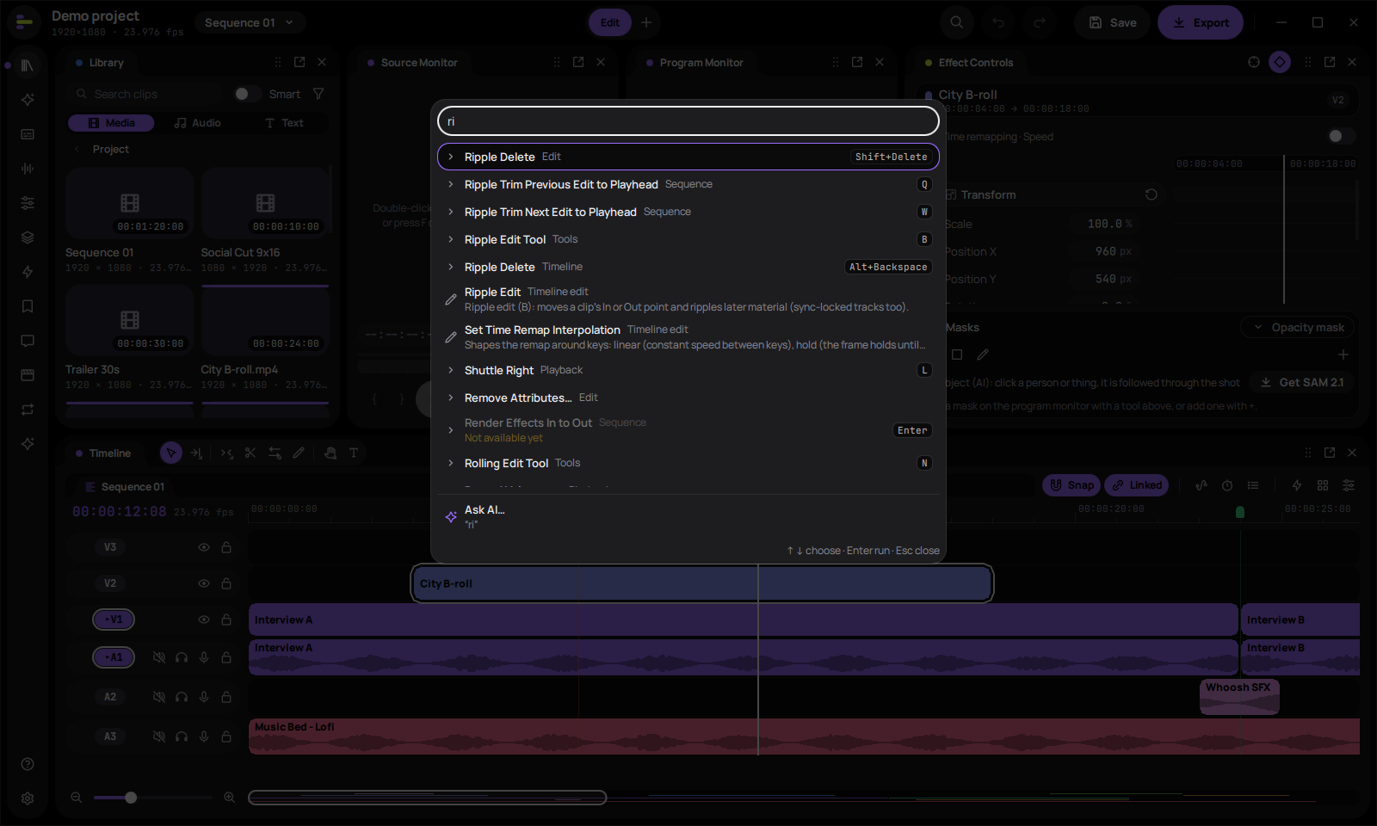Mute audio track A2
This screenshot has height=826, width=1377.
pos(159,697)
